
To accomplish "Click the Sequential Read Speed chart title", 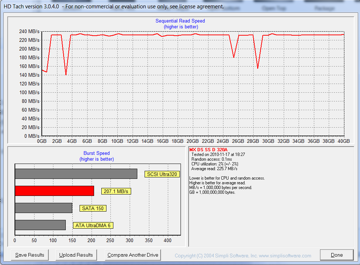I will [180, 21].
